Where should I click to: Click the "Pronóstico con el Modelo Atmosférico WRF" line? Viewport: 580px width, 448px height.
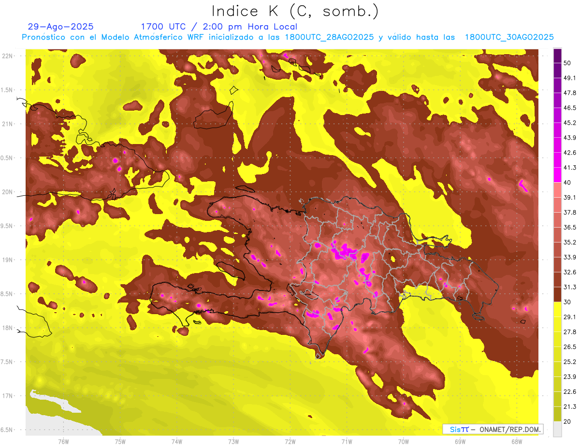click(288, 37)
